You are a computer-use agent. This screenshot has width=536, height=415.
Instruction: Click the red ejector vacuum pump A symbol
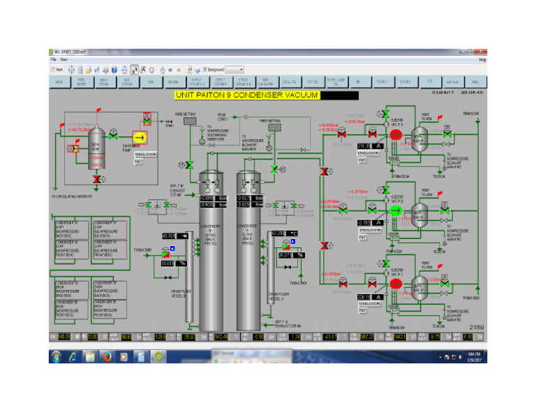(x=396, y=135)
